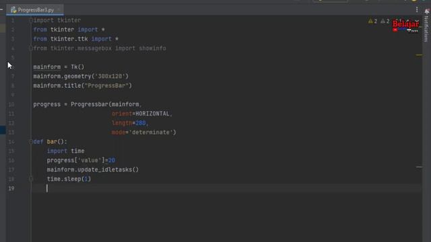This screenshot has width=431, height=242.
Task: Collapse the import block fold marker at line 1
Action: 31,20
